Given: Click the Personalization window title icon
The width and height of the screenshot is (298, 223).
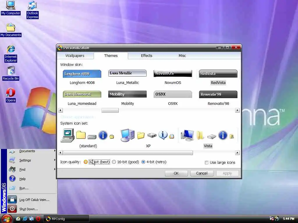Looking at the screenshot, I should point(60,48).
